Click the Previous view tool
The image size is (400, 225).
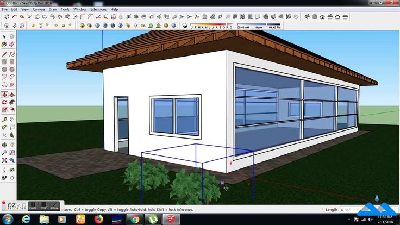(x=12, y=160)
